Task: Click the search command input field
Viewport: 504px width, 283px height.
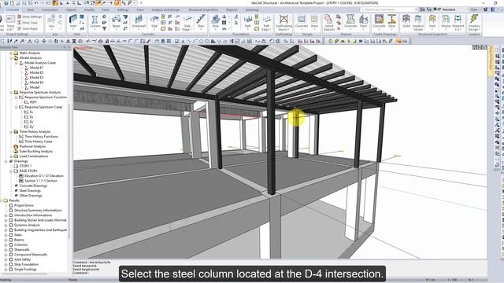Action: pos(389,9)
